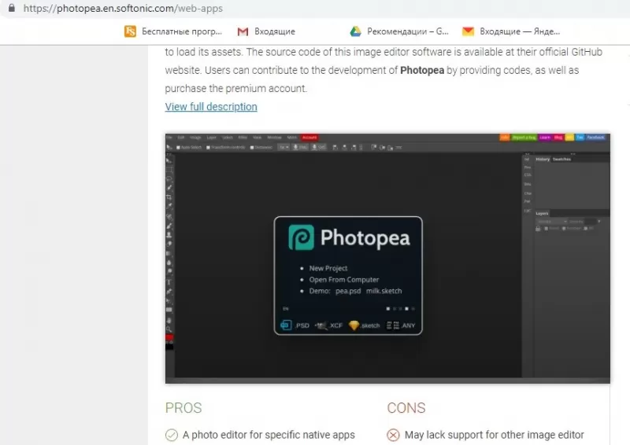Open the pea.psd demo file

[x=348, y=291]
